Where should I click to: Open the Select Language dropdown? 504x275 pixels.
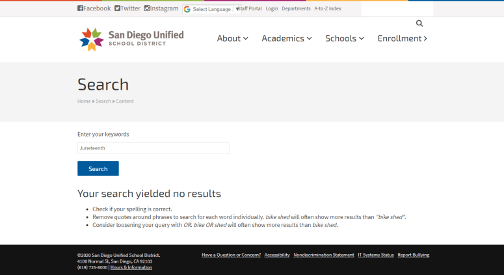tap(208, 9)
